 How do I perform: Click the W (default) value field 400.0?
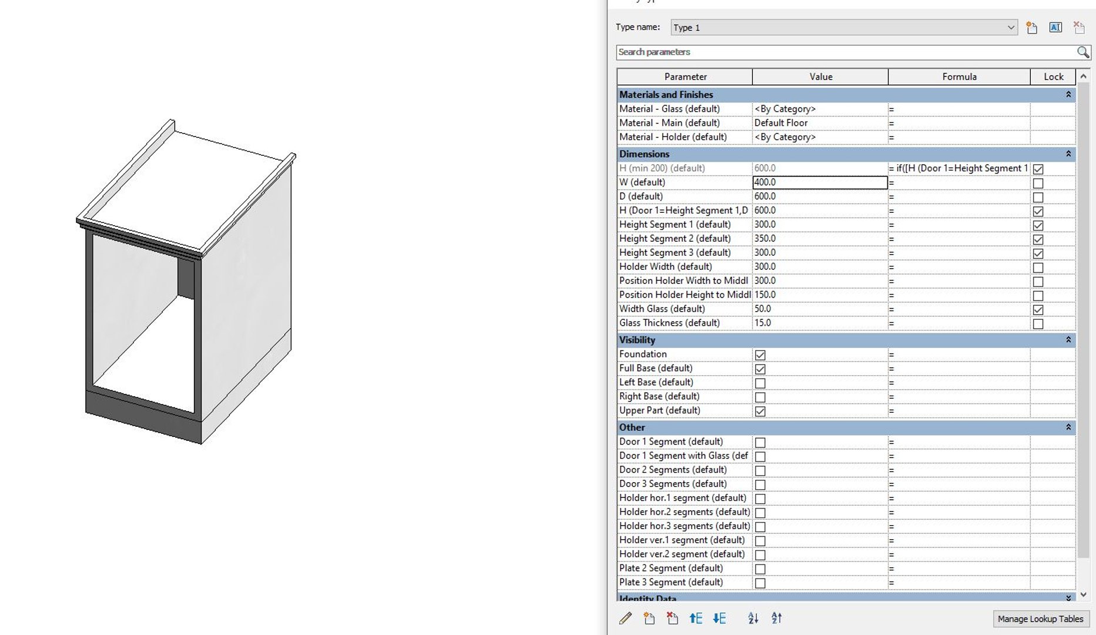click(x=820, y=183)
